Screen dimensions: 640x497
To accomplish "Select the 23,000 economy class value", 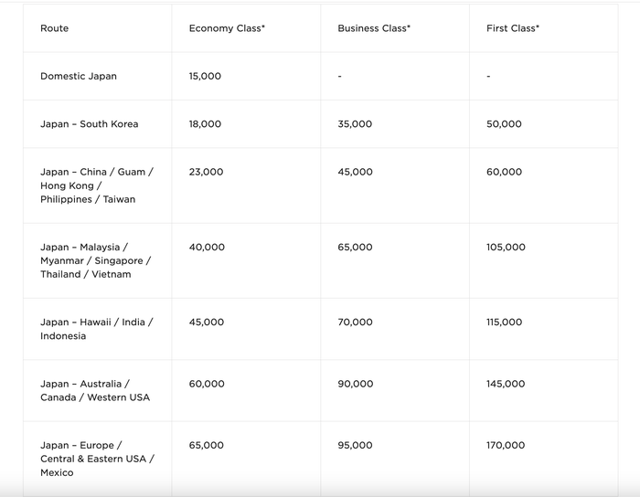I will [206, 172].
